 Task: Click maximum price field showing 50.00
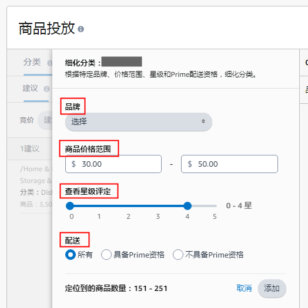coord(229,164)
